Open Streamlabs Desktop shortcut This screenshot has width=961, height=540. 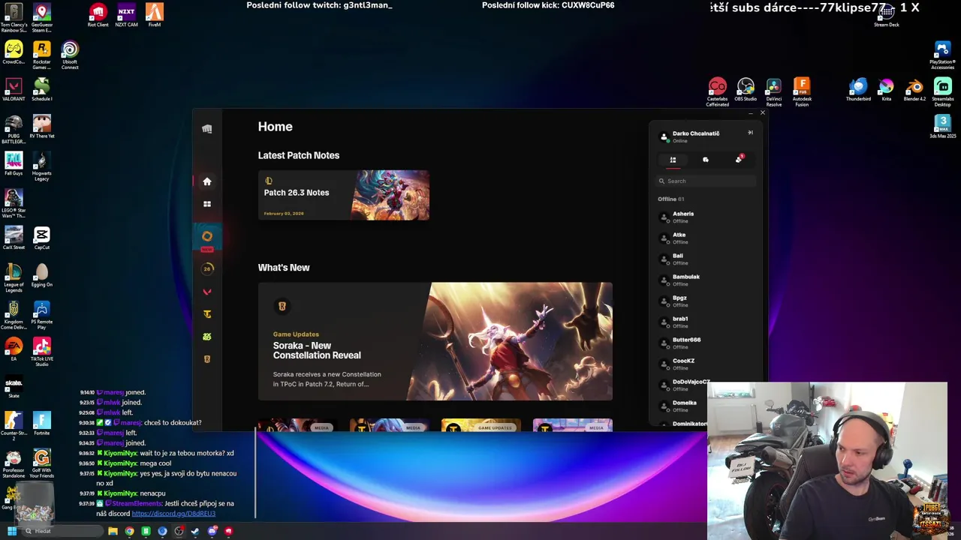(x=942, y=92)
